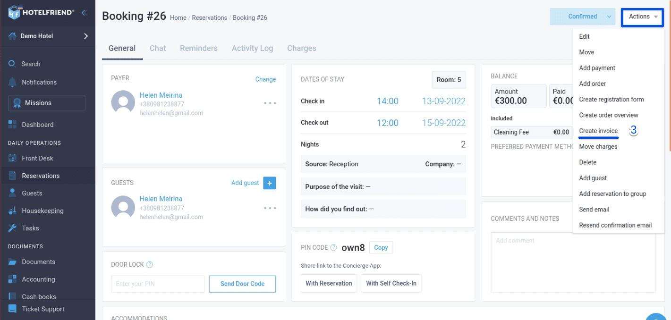Viewport: 671px width, 320px height.
Task: Click the Send Door Code button
Action: pos(242,284)
